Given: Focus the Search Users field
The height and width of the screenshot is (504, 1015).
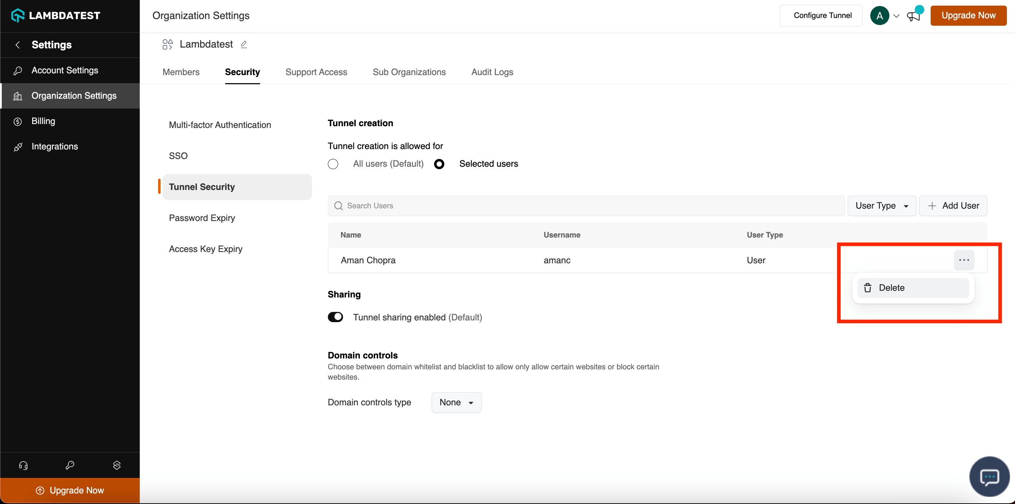Looking at the screenshot, I should click(x=585, y=206).
